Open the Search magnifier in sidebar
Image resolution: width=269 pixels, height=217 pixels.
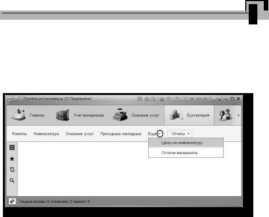(x=12, y=180)
